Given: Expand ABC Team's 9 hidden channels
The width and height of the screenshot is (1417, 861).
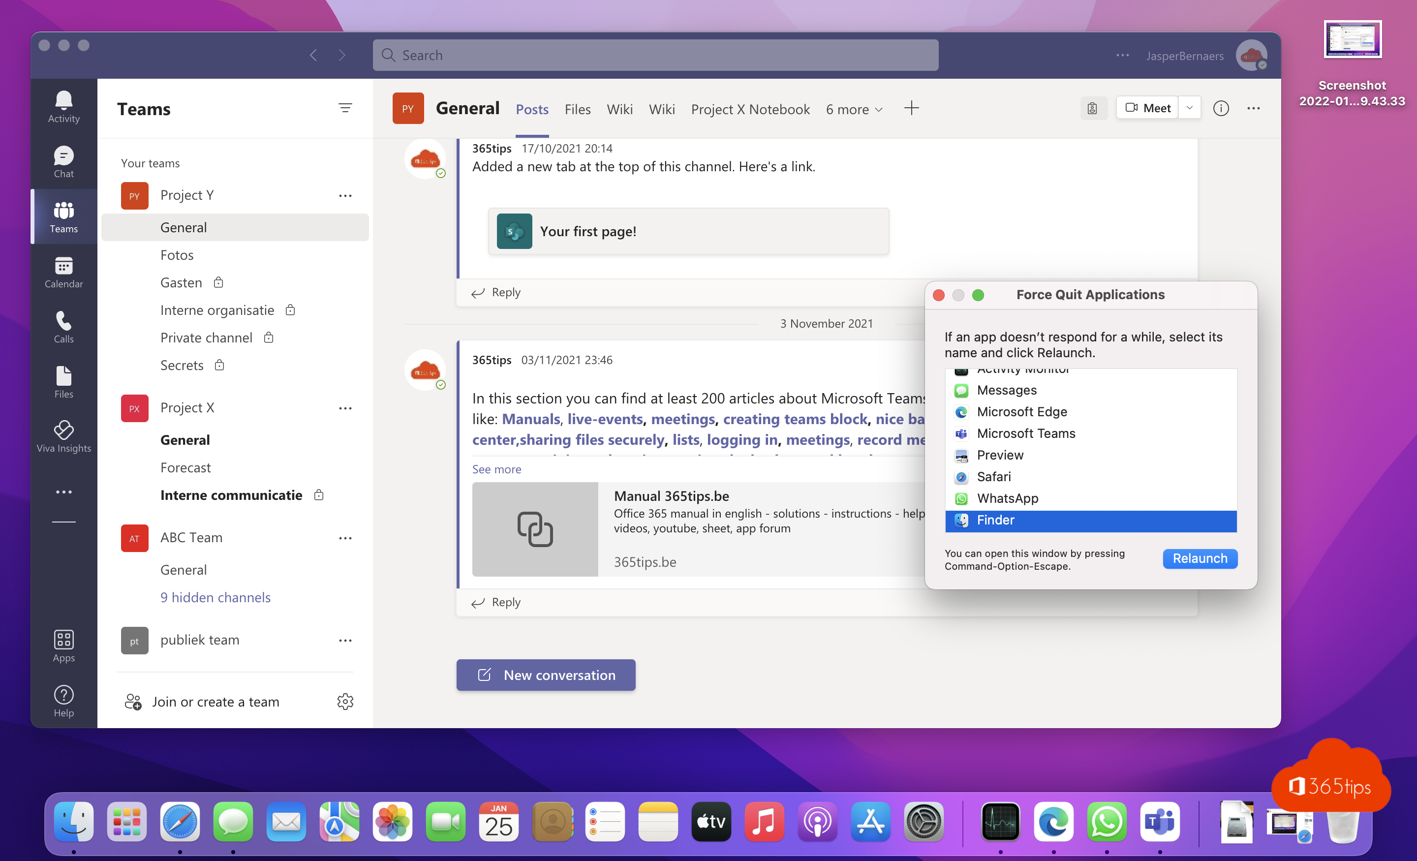Looking at the screenshot, I should pyautogui.click(x=215, y=596).
